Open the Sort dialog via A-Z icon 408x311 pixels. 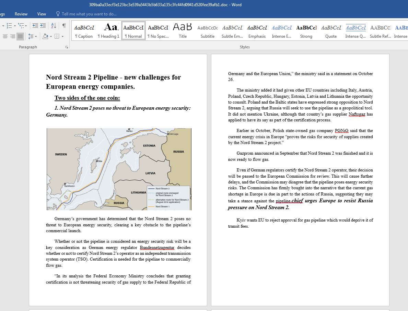tap(54, 26)
